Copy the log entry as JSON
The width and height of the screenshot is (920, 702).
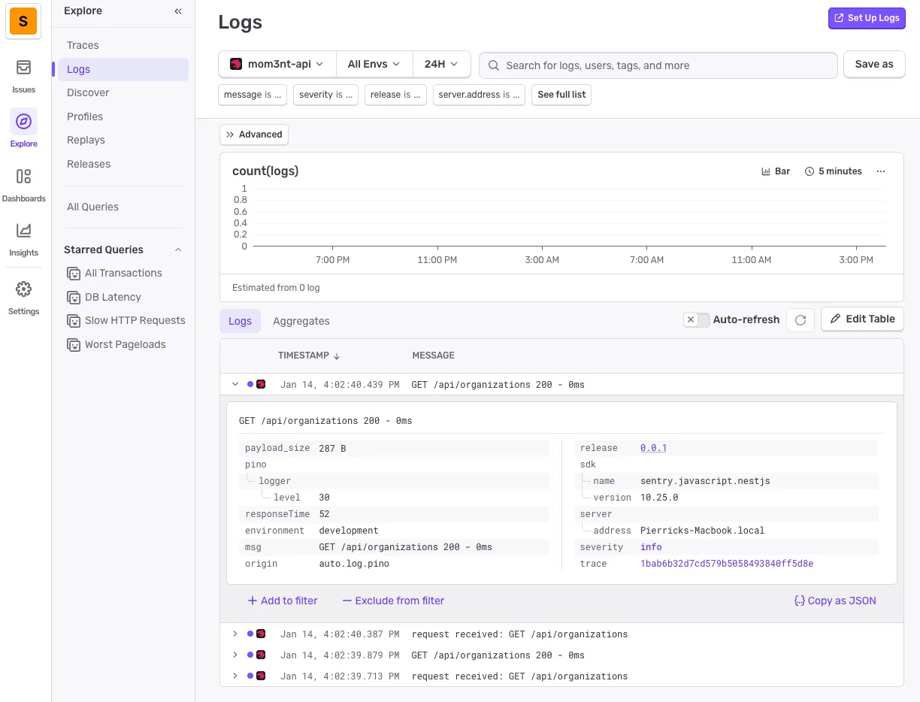pos(834,601)
